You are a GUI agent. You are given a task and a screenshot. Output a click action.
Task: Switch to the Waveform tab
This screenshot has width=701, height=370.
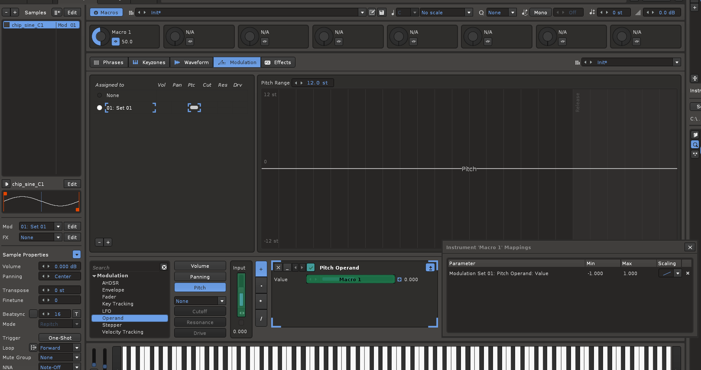click(191, 62)
